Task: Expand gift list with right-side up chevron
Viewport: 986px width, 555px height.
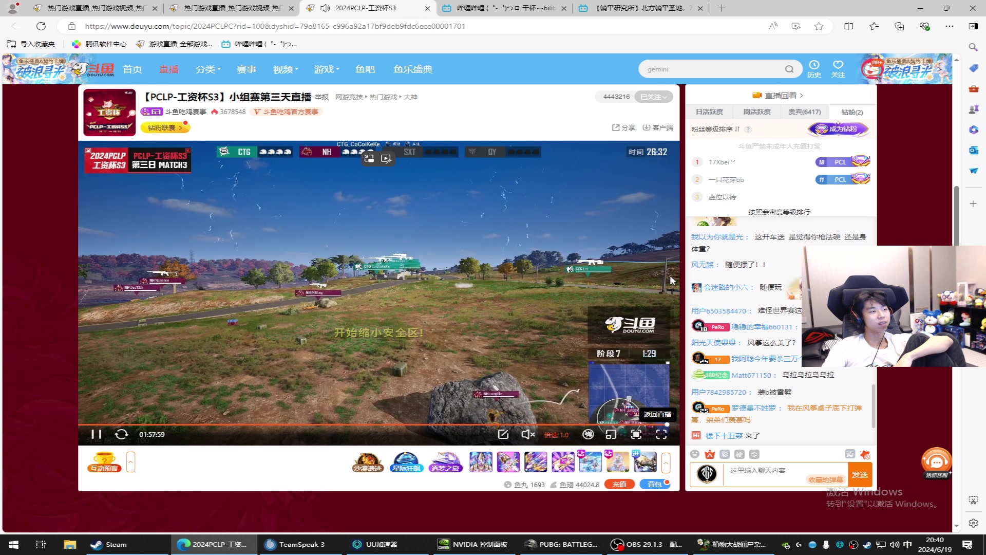Action: pyautogui.click(x=666, y=462)
